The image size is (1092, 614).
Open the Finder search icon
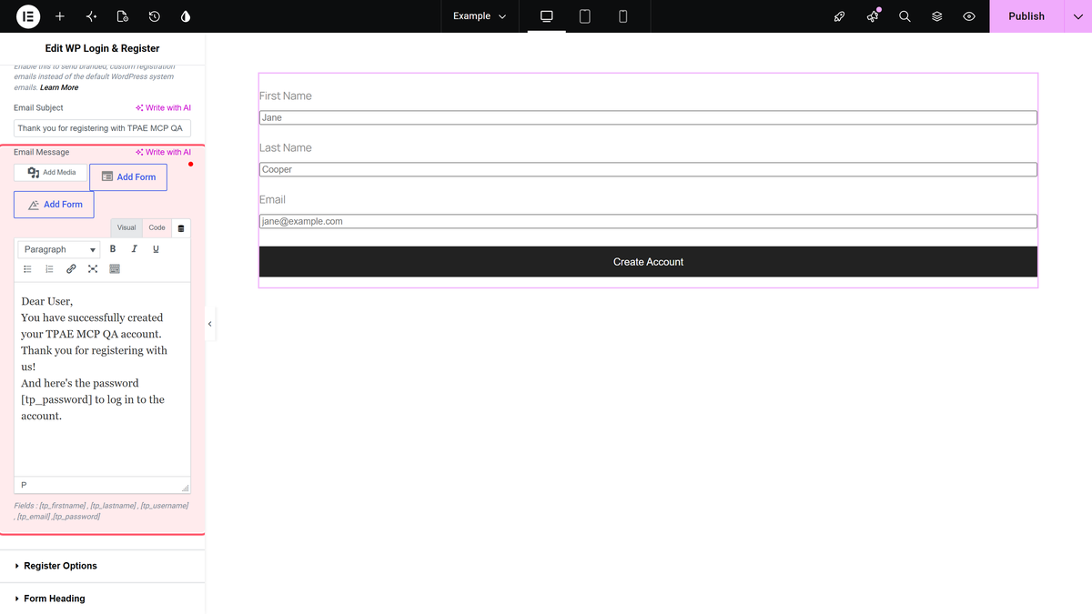[x=905, y=16]
